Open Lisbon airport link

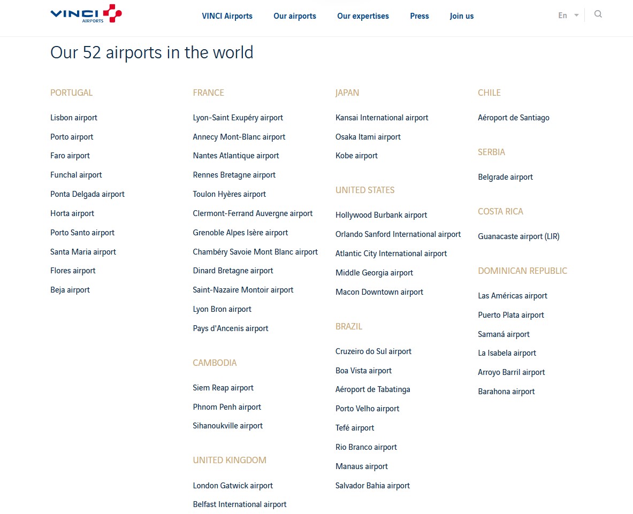(74, 118)
